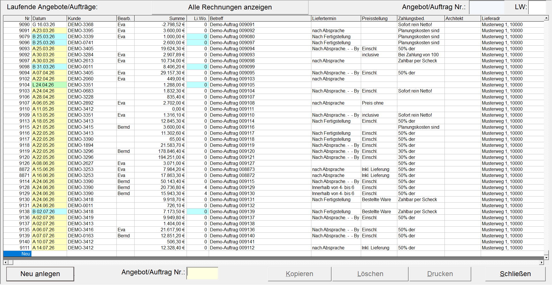Click customer DEMO-3368
552x285 pixels.
click(92, 25)
